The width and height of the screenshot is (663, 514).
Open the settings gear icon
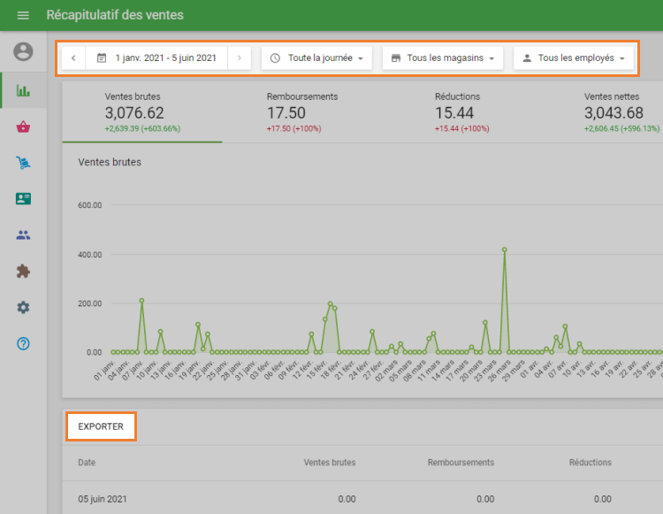[23, 307]
